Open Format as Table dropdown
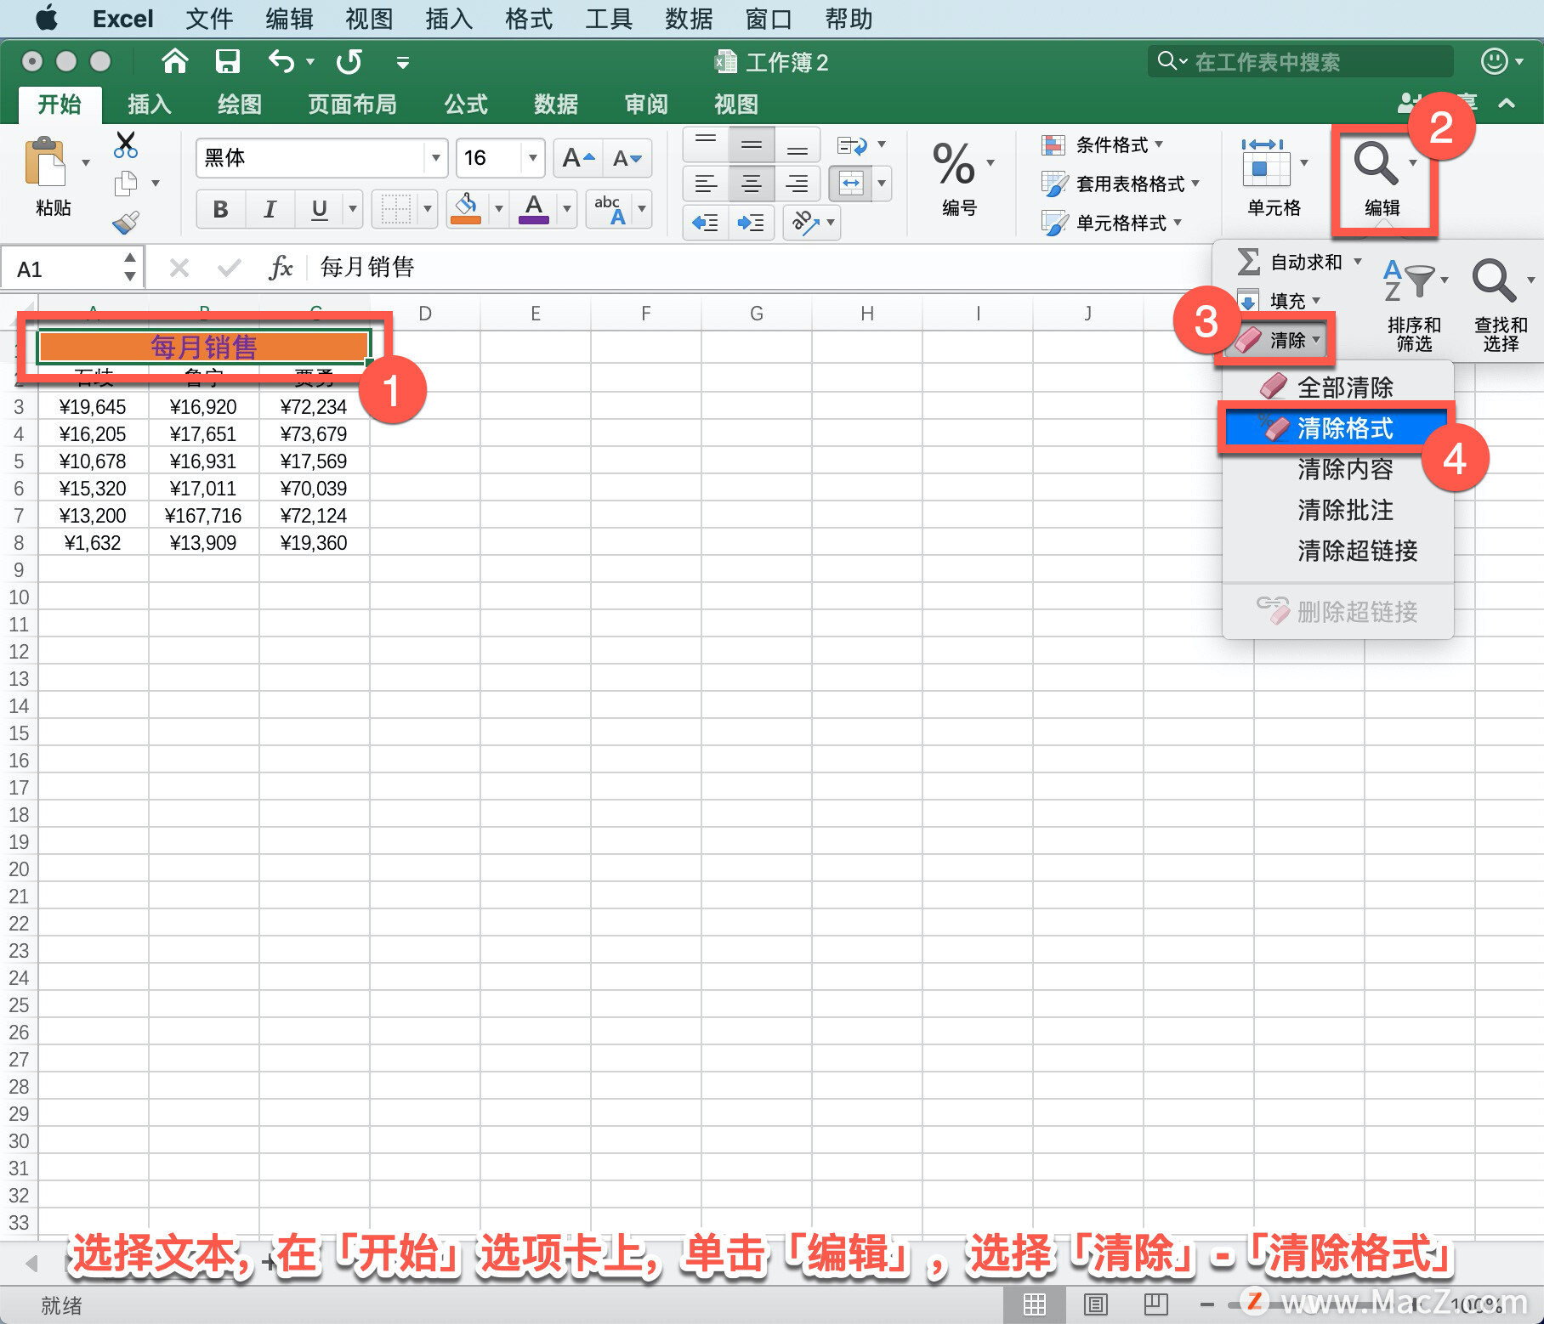 click(1121, 184)
